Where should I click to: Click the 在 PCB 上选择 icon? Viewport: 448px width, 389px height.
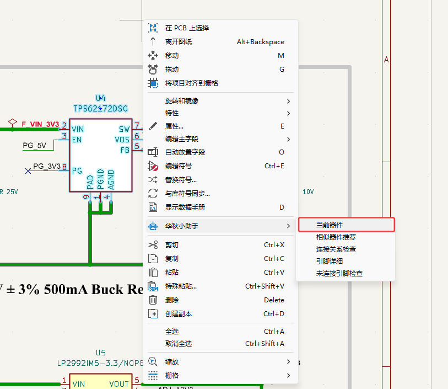tap(153, 28)
